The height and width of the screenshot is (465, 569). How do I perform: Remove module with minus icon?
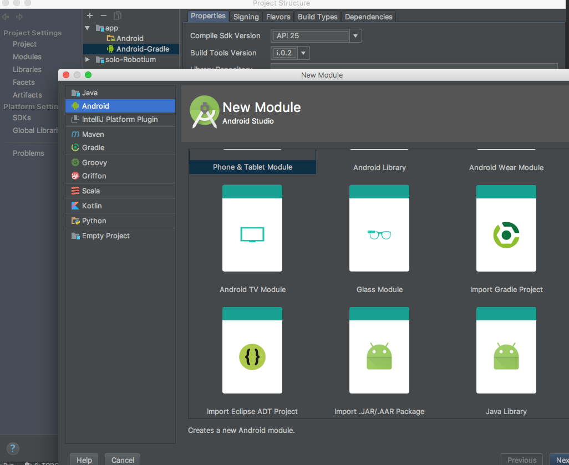click(104, 16)
